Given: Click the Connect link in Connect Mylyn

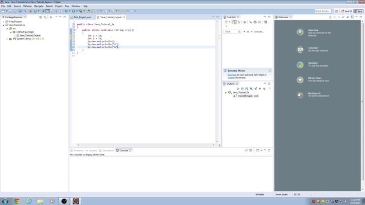Looking at the screenshot, I should (x=232, y=75).
